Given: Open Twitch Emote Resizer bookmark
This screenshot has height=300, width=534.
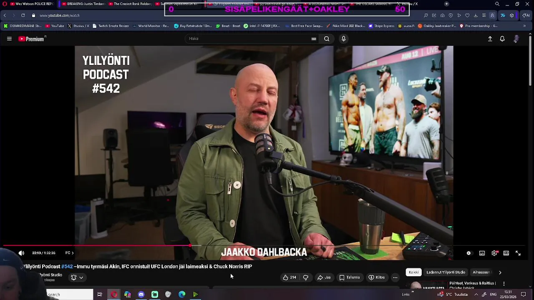Looking at the screenshot, I should click(x=111, y=26).
